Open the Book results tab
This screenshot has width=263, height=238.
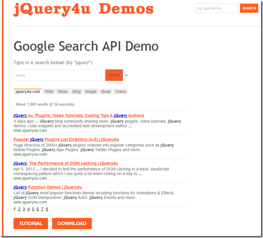[106, 91]
